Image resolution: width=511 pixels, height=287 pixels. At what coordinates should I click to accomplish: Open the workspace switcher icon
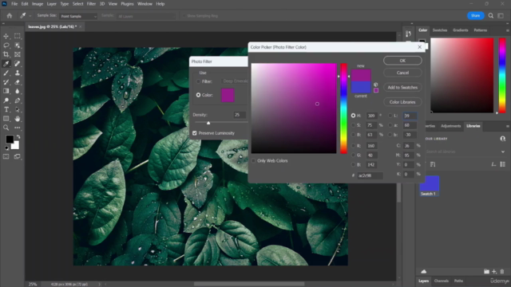tap(501, 16)
